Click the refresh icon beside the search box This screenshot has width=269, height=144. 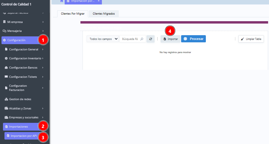[151, 39]
